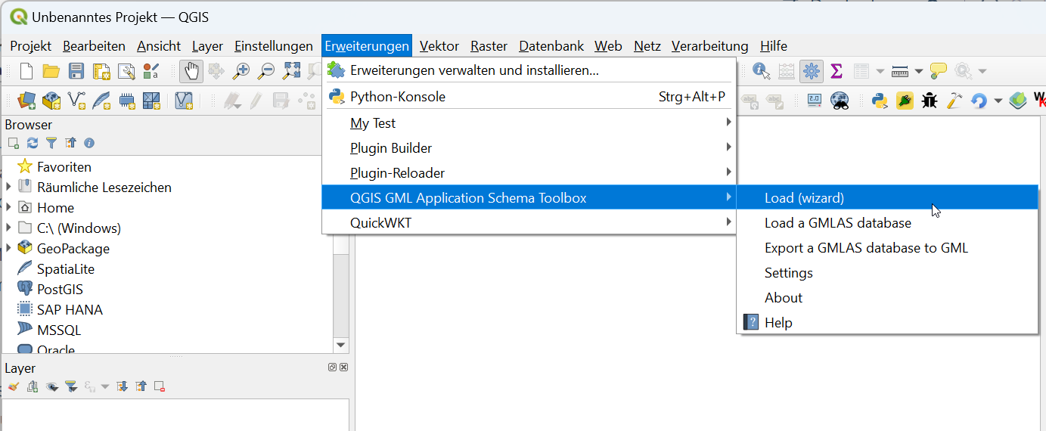The width and height of the screenshot is (1046, 431).
Task: Select Load (wizard) from the submenu
Action: (x=804, y=198)
